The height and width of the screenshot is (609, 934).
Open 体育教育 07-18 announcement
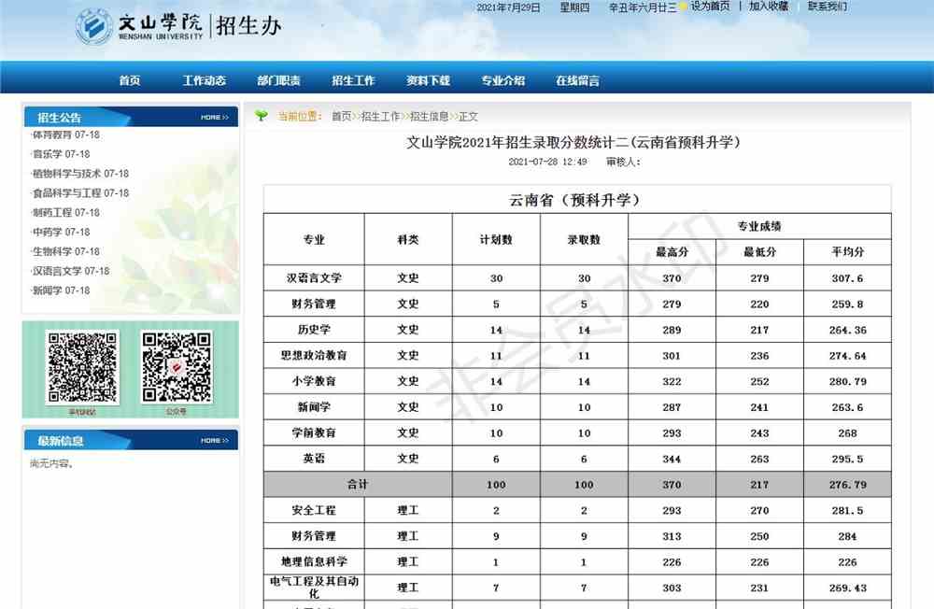tap(65, 135)
